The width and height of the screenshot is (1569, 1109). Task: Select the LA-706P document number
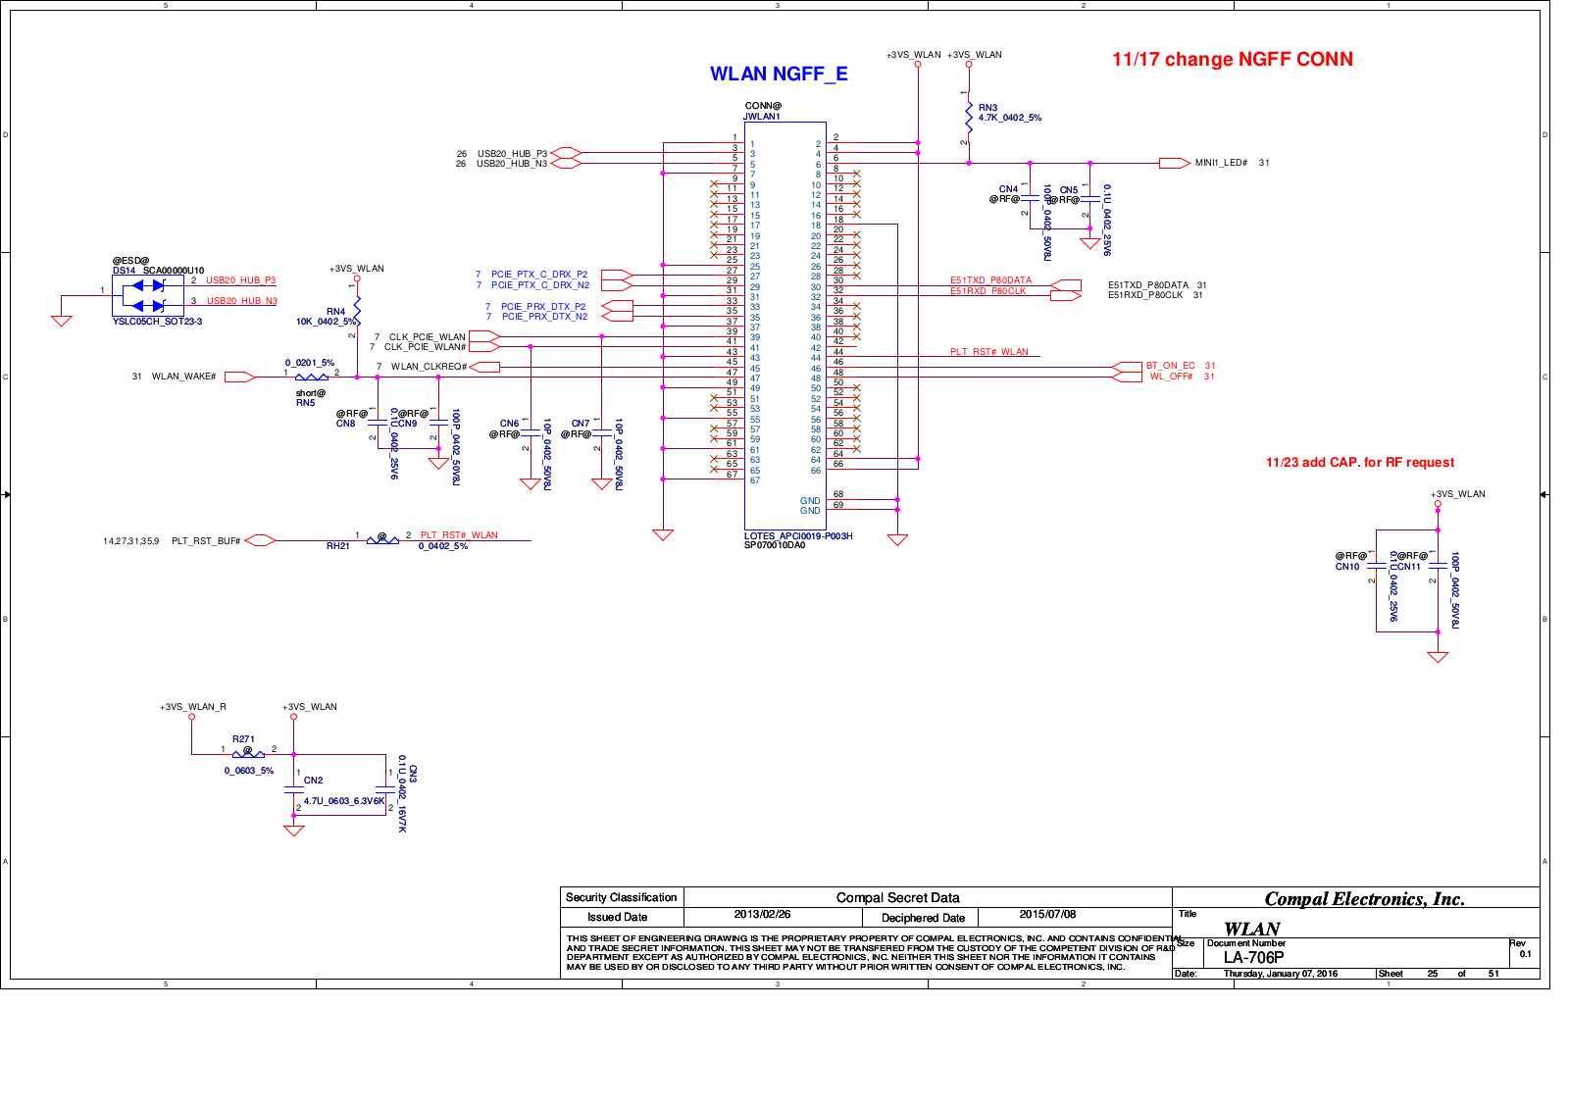[x=1253, y=957]
